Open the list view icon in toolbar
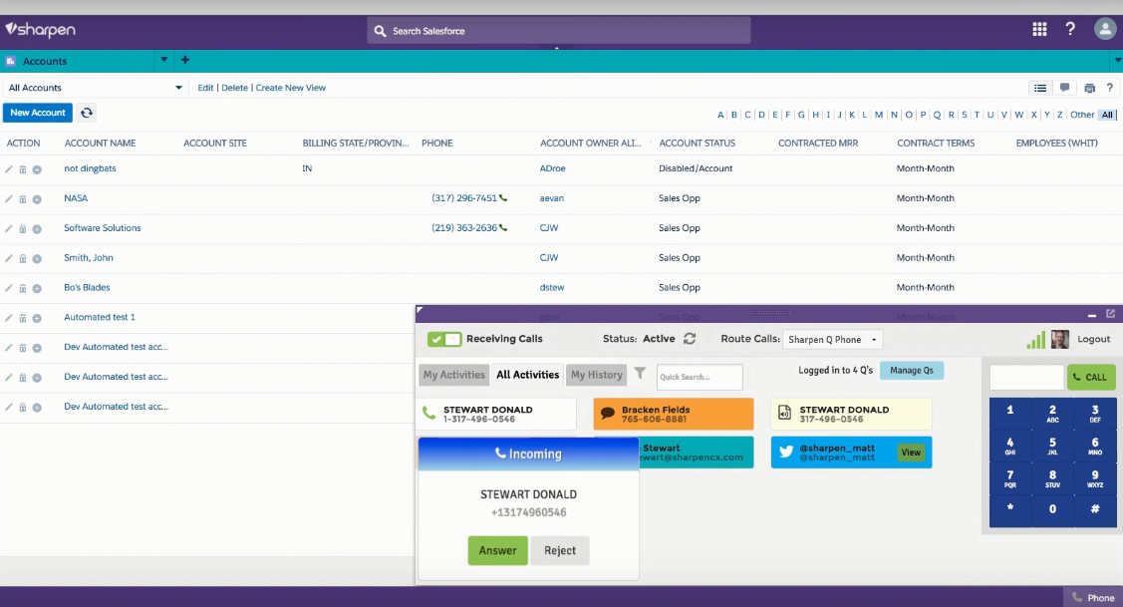 (x=1040, y=88)
